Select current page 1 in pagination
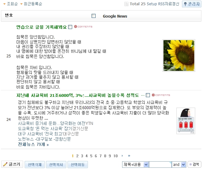The image size is (202, 169). coord(73,156)
